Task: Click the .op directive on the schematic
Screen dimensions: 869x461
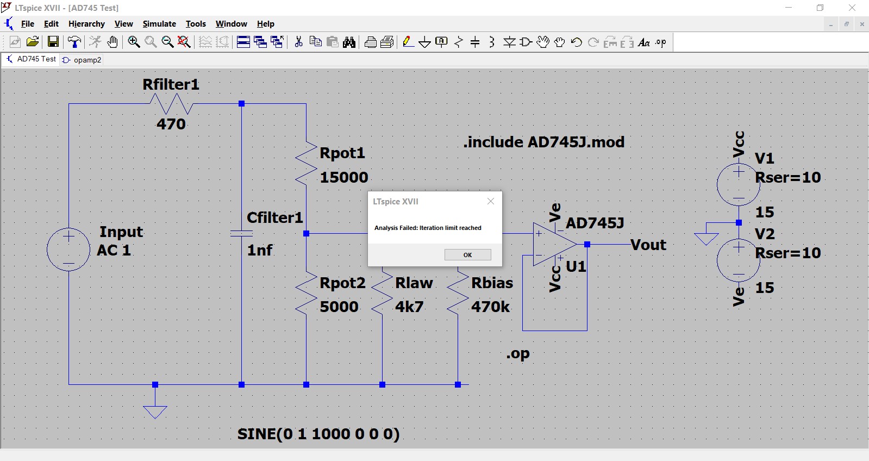Action: coord(518,354)
